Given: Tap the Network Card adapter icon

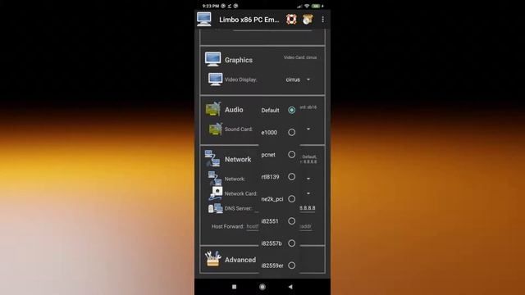Looking at the screenshot, I should pos(216,193).
